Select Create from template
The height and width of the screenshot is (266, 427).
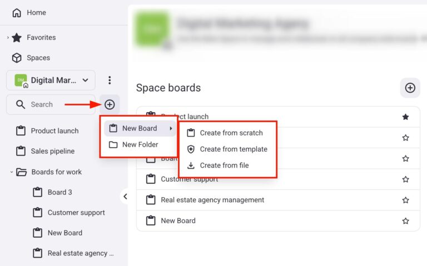coord(227,149)
